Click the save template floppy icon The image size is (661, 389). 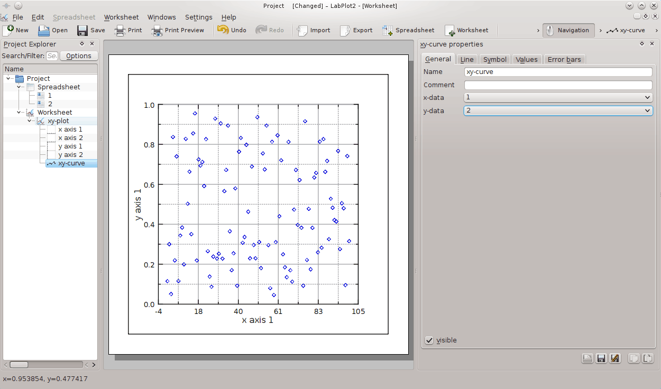point(601,358)
